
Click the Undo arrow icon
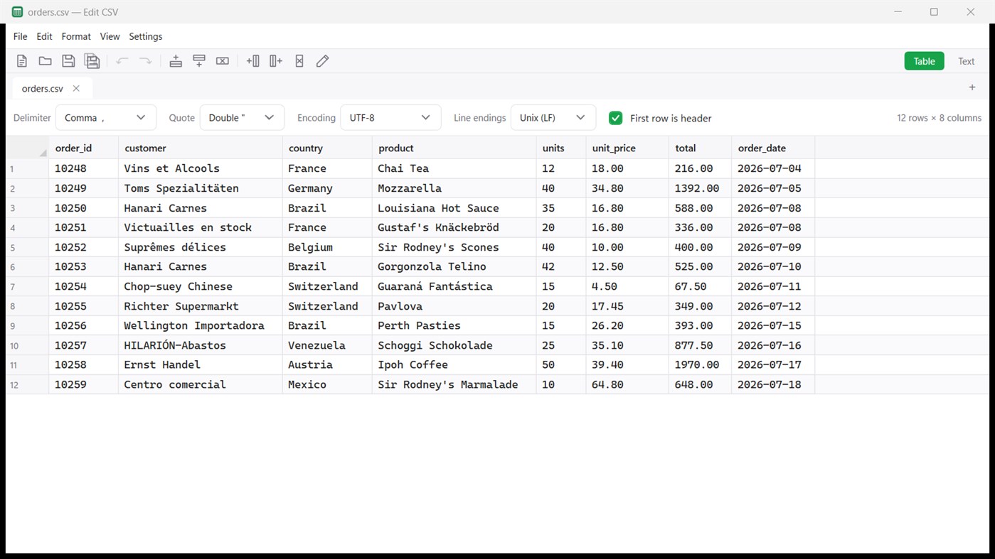tap(122, 61)
